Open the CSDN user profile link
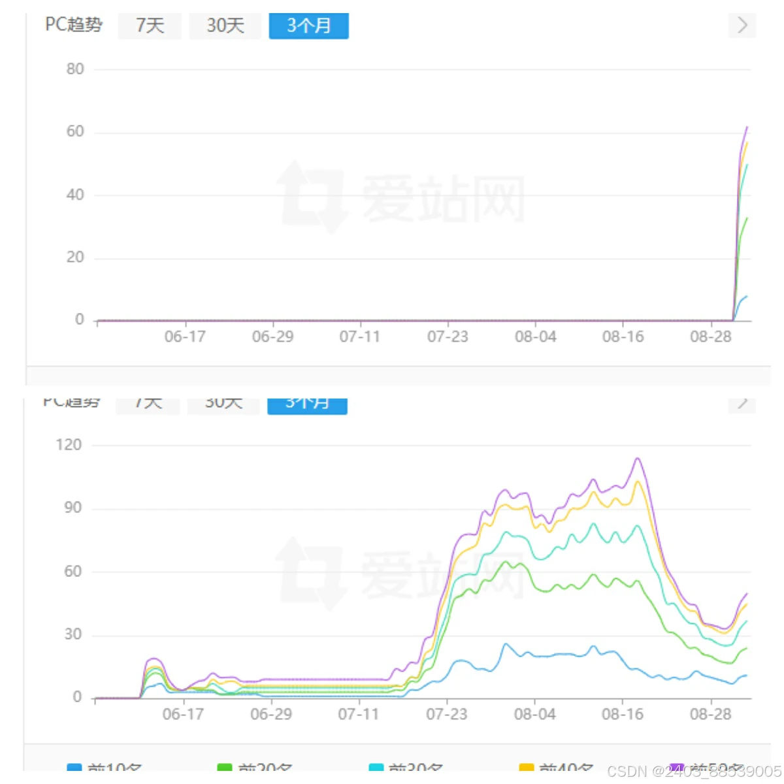This screenshot has width=784, height=784. click(693, 770)
